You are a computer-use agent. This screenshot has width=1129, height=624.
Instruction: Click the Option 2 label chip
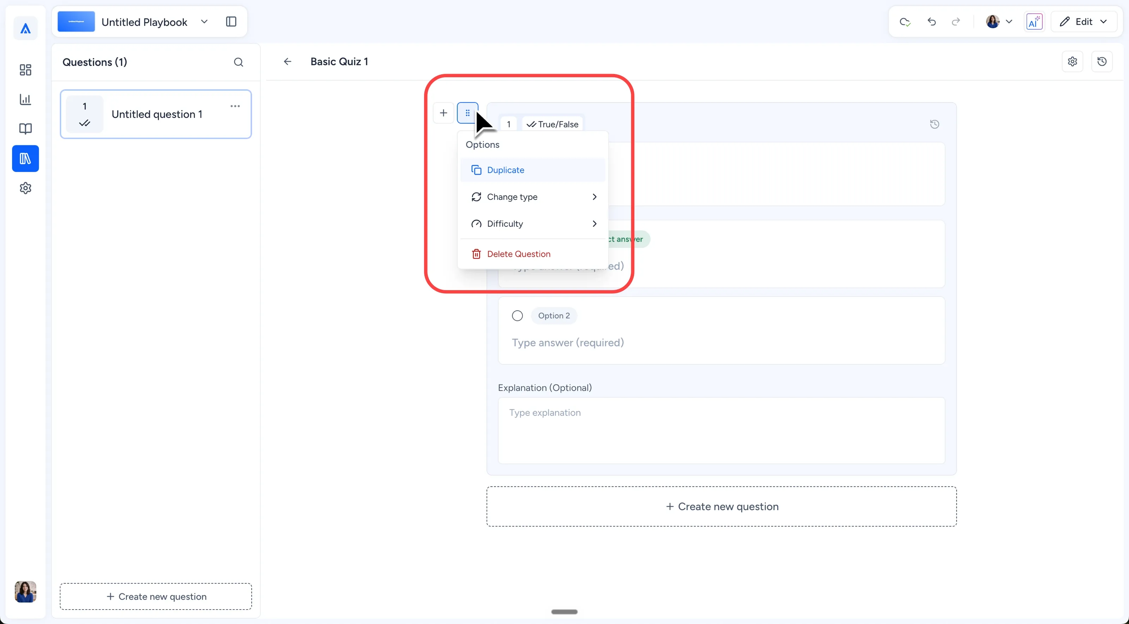(x=554, y=316)
